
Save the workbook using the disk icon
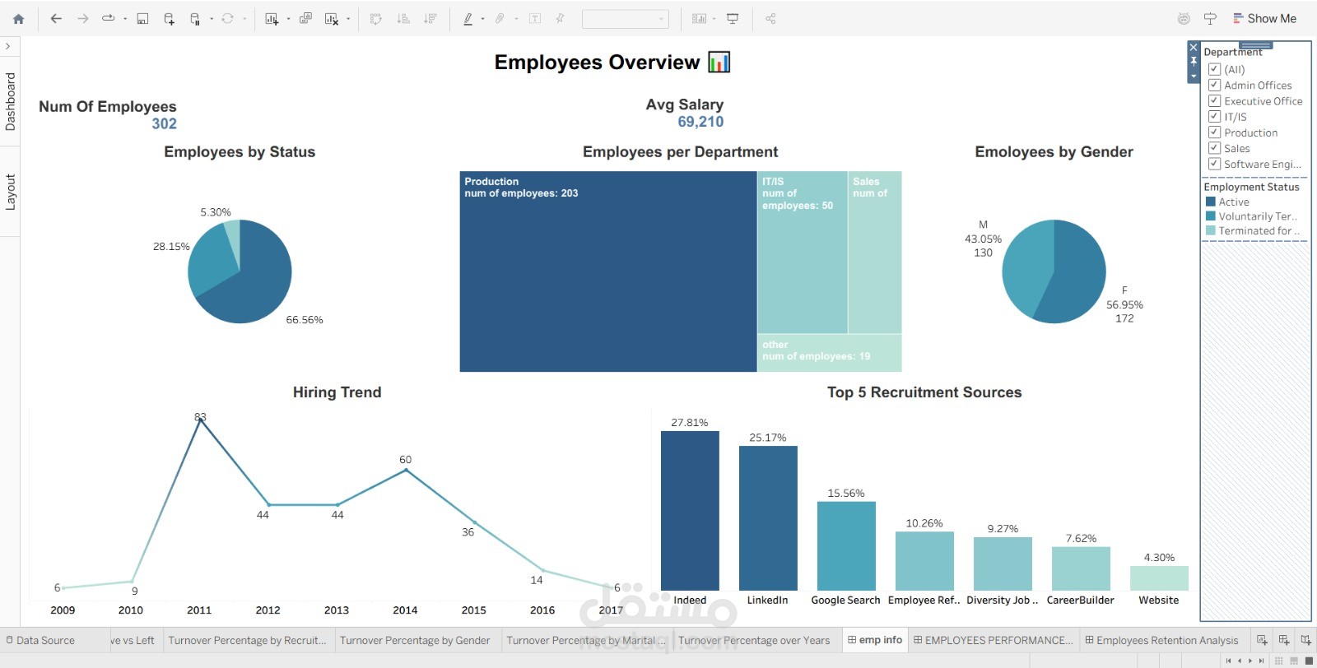[x=142, y=18]
